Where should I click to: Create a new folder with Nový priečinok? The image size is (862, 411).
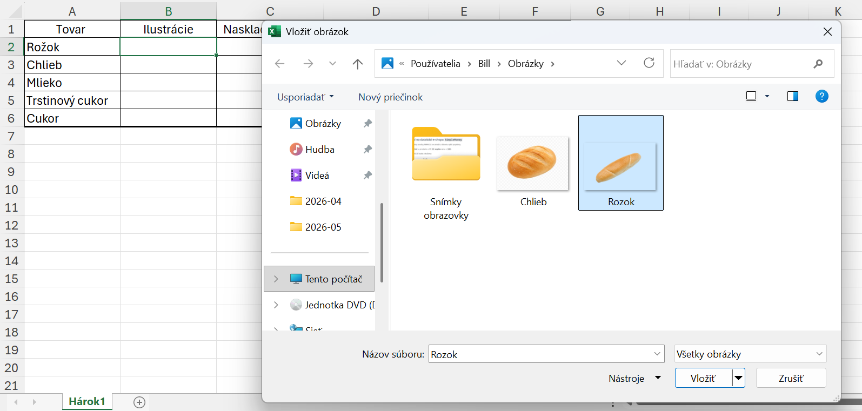(x=390, y=97)
